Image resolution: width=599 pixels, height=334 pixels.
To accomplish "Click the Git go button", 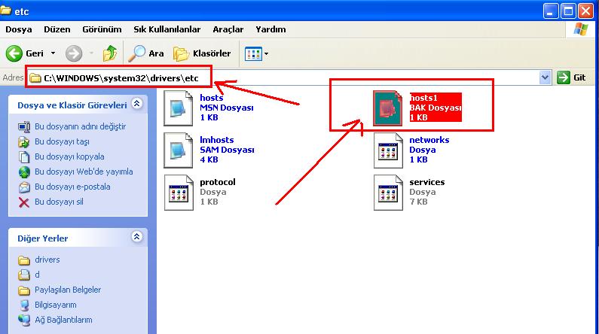I will click(x=572, y=77).
